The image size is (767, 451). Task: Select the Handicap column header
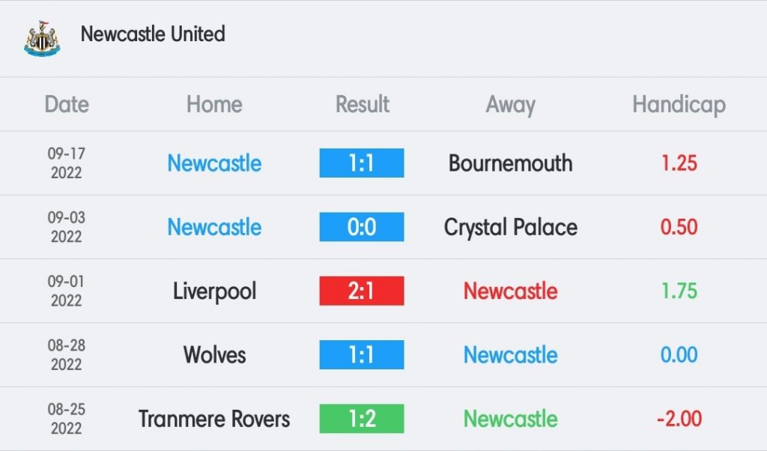(x=679, y=105)
